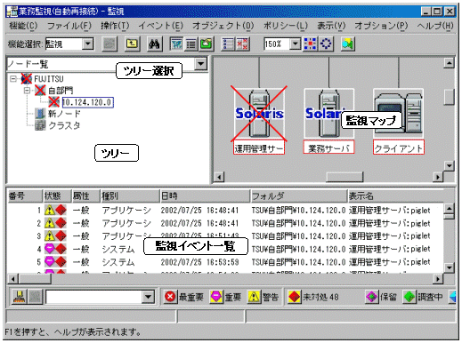Open the 機能選択 combo box dropdown

pos(88,44)
